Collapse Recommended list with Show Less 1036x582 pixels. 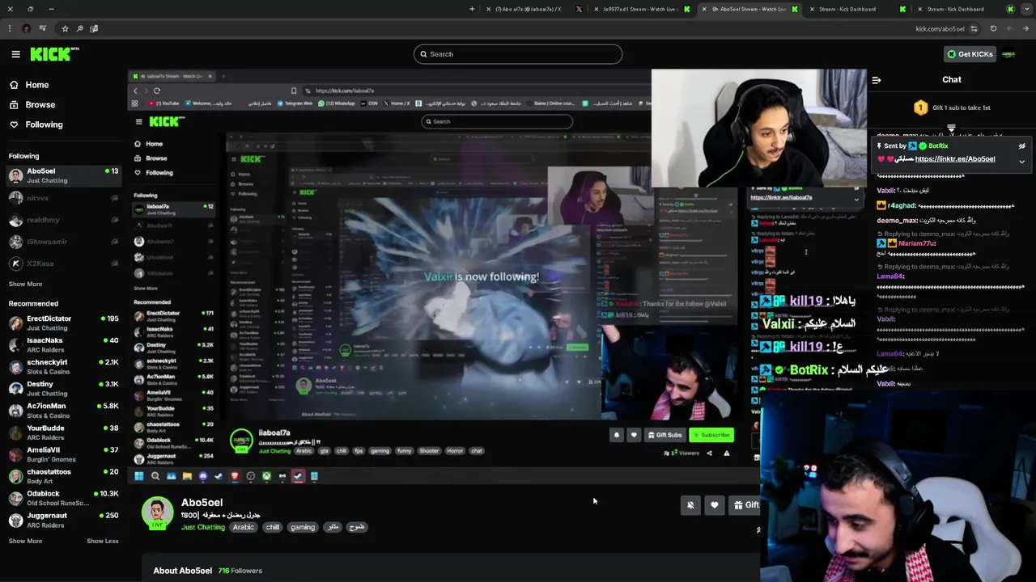click(x=103, y=541)
